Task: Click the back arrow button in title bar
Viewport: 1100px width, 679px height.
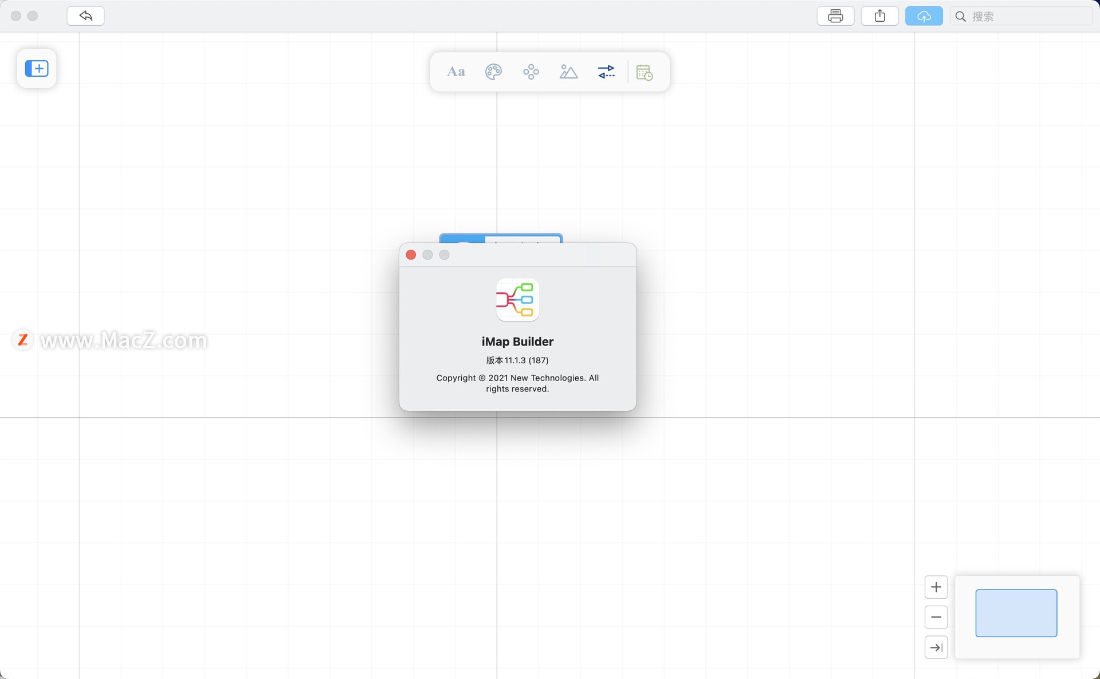Action: [85, 16]
